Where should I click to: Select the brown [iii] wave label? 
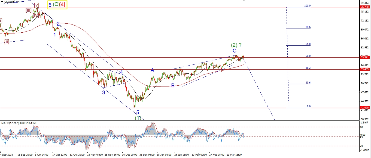[x=28, y=10]
